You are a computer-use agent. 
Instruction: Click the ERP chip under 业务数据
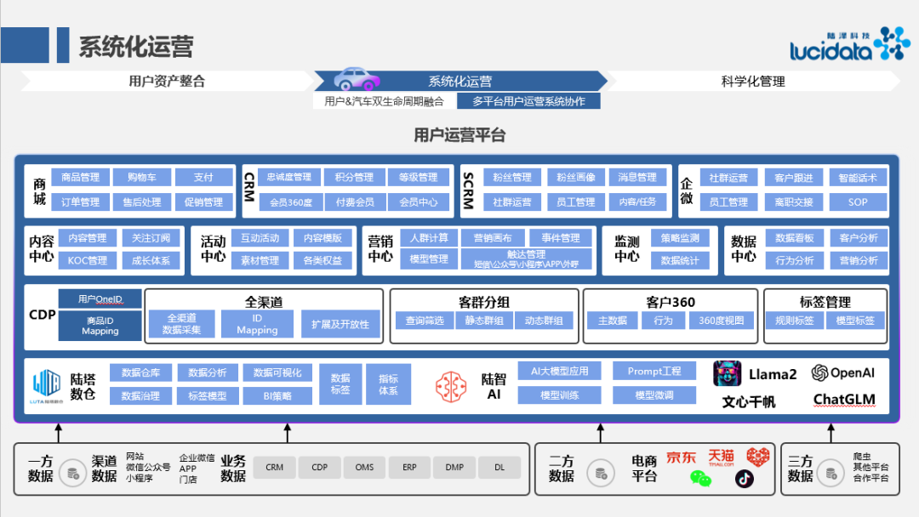pos(409,468)
